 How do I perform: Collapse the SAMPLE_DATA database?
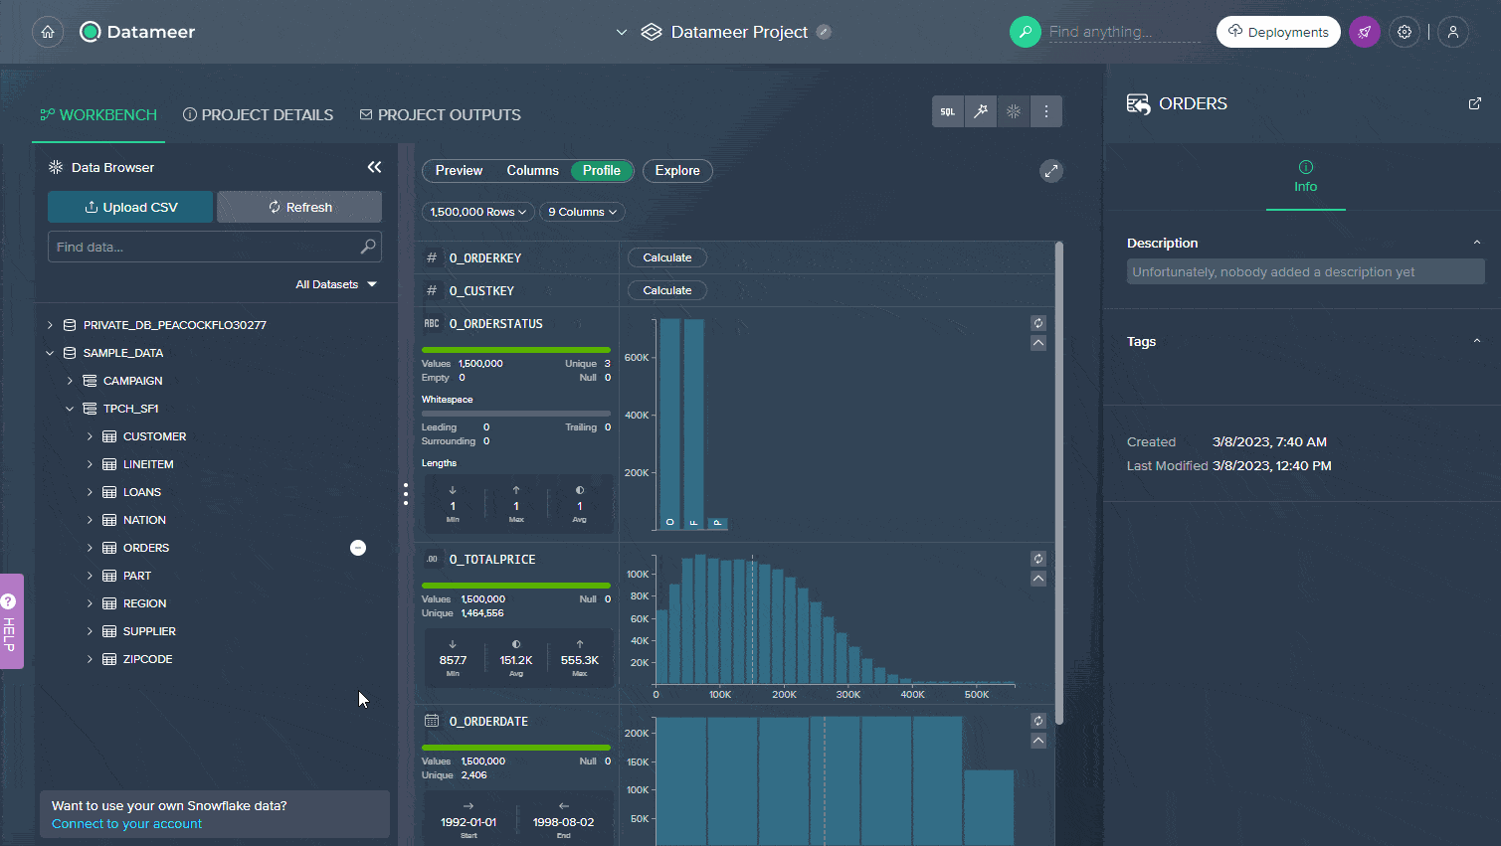click(50, 353)
